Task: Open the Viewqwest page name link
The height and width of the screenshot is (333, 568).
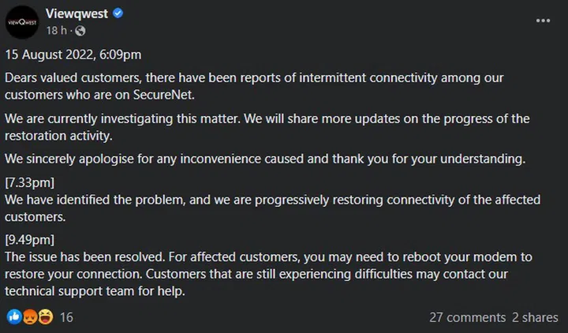Action: click(x=77, y=15)
